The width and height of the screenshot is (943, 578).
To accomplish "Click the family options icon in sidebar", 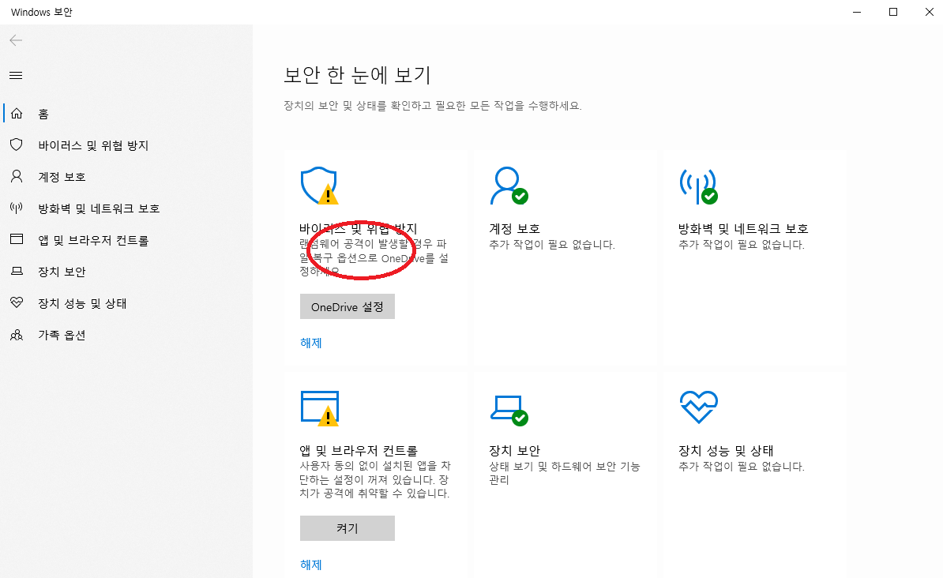I will click(16, 335).
